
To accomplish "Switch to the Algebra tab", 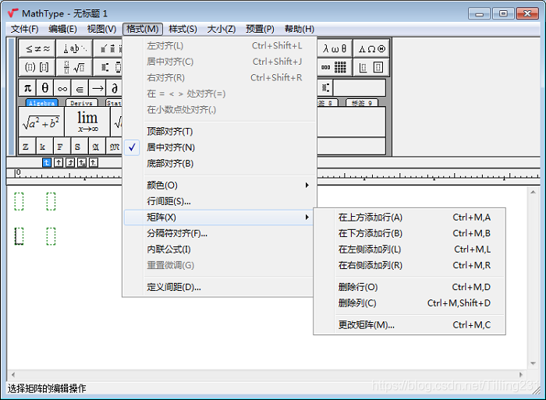I will [42, 103].
